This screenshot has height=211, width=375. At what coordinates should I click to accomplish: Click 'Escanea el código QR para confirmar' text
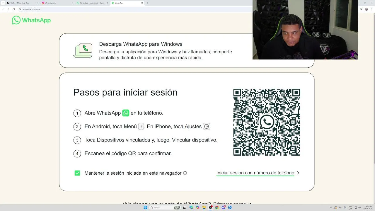tap(128, 153)
